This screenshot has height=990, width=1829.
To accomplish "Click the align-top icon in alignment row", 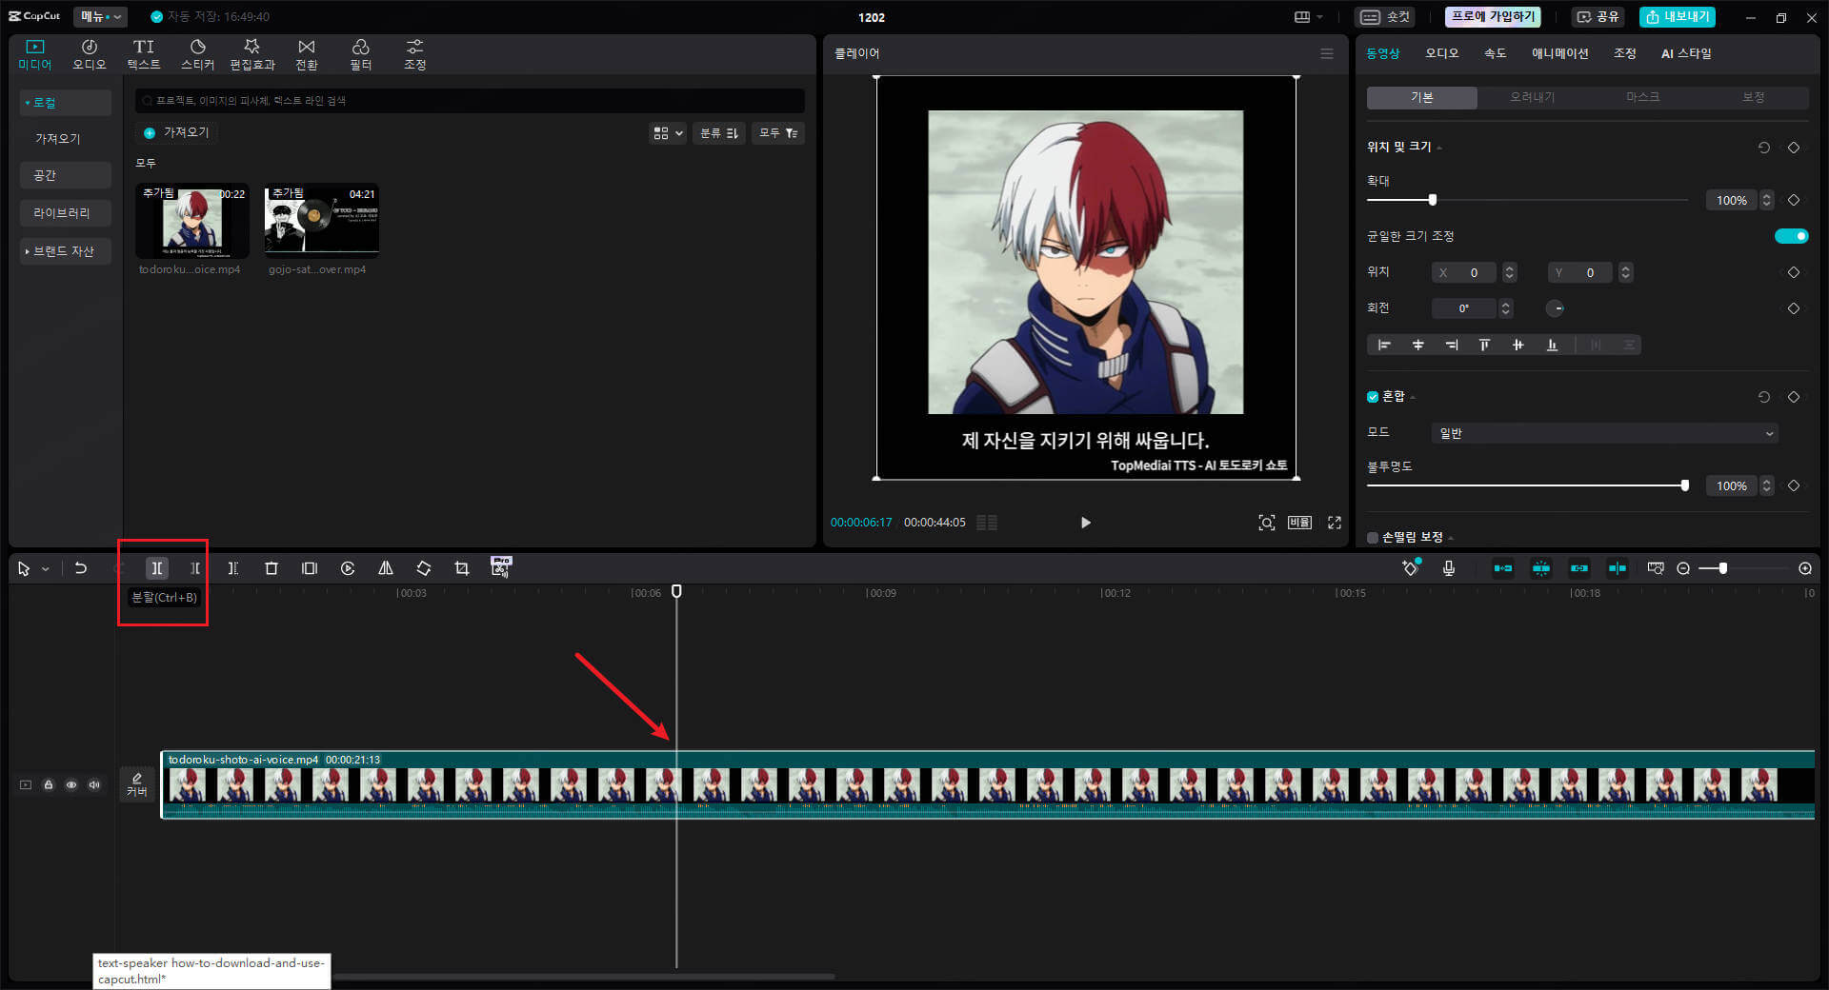I will [1484, 345].
